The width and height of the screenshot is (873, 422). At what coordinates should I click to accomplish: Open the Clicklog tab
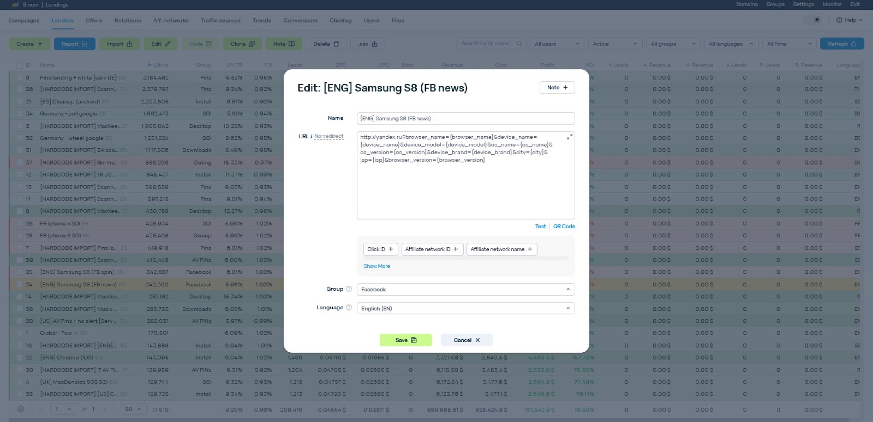tap(340, 21)
